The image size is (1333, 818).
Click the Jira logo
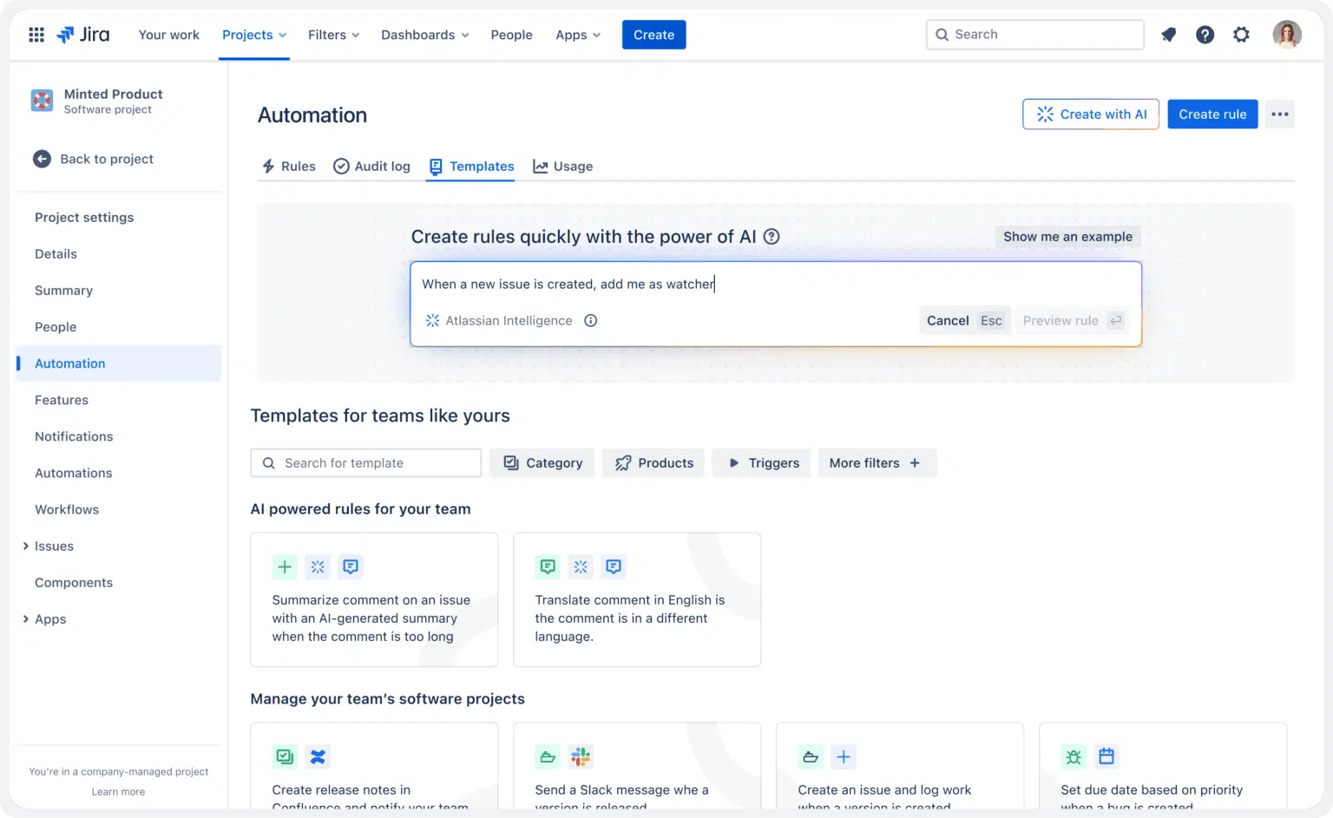[x=83, y=35]
